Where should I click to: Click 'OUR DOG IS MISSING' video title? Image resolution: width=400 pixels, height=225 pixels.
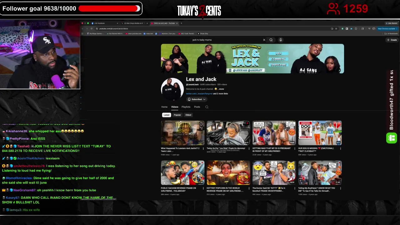pyautogui.click(x=316, y=150)
